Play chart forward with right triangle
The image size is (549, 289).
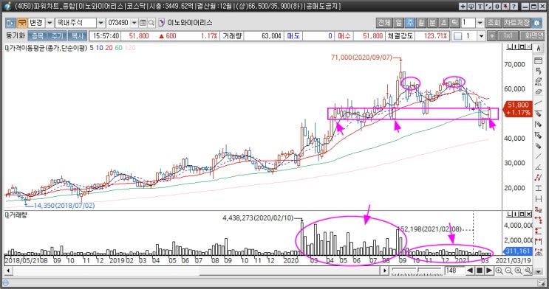[x=489, y=271]
